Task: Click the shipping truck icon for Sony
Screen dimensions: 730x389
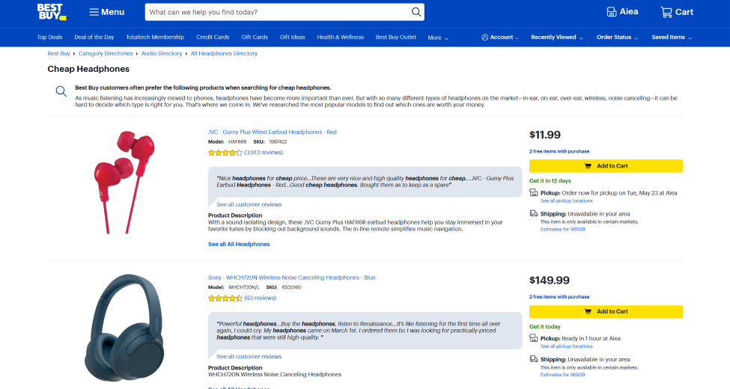Action: point(534,359)
